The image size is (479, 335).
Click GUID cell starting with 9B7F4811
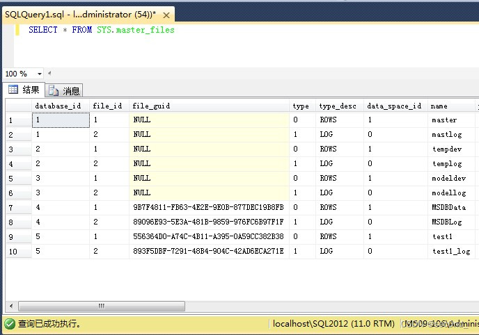(x=210, y=208)
